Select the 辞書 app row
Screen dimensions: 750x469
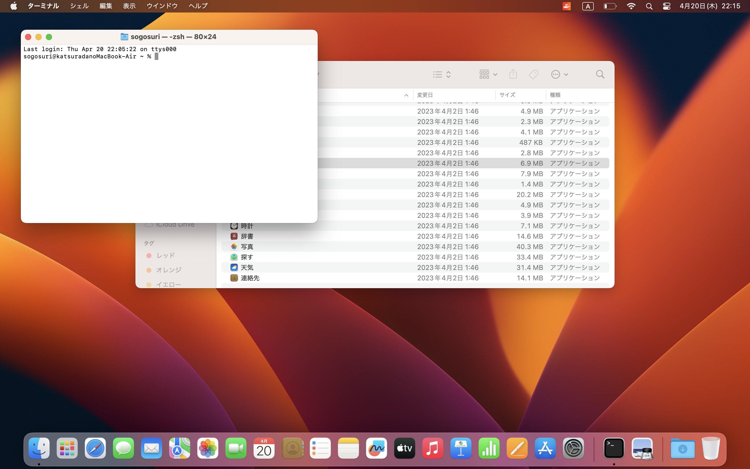415,236
